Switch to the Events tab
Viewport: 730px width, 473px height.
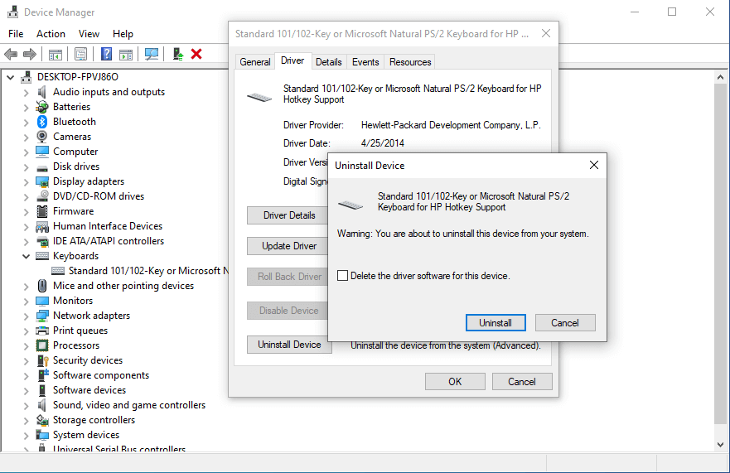point(365,62)
